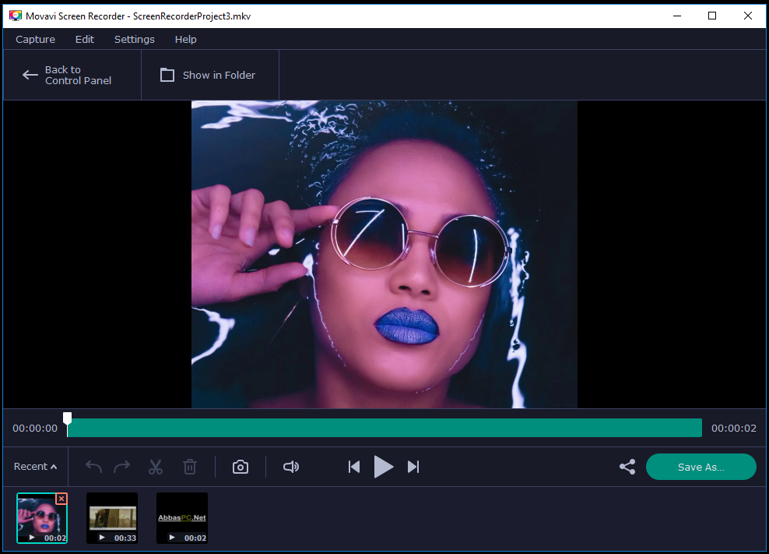This screenshot has width=769, height=554.
Task: Click the 00:00:02 total duration label
Action: pos(734,429)
